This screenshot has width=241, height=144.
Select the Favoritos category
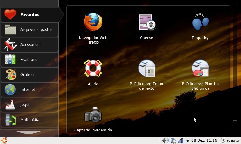click(x=32, y=14)
